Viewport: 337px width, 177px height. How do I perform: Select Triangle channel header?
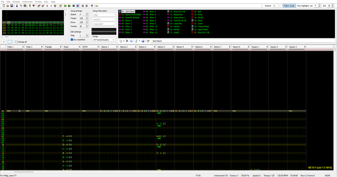(x=53, y=48)
